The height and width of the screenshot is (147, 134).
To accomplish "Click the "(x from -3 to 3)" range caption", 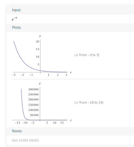I will (x=87, y=55).
